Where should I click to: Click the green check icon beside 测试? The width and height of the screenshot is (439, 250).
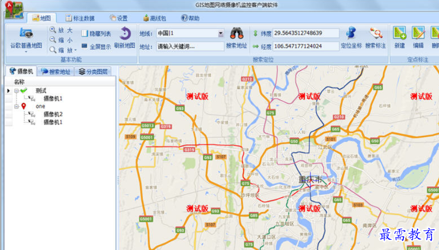coord(24,90)
